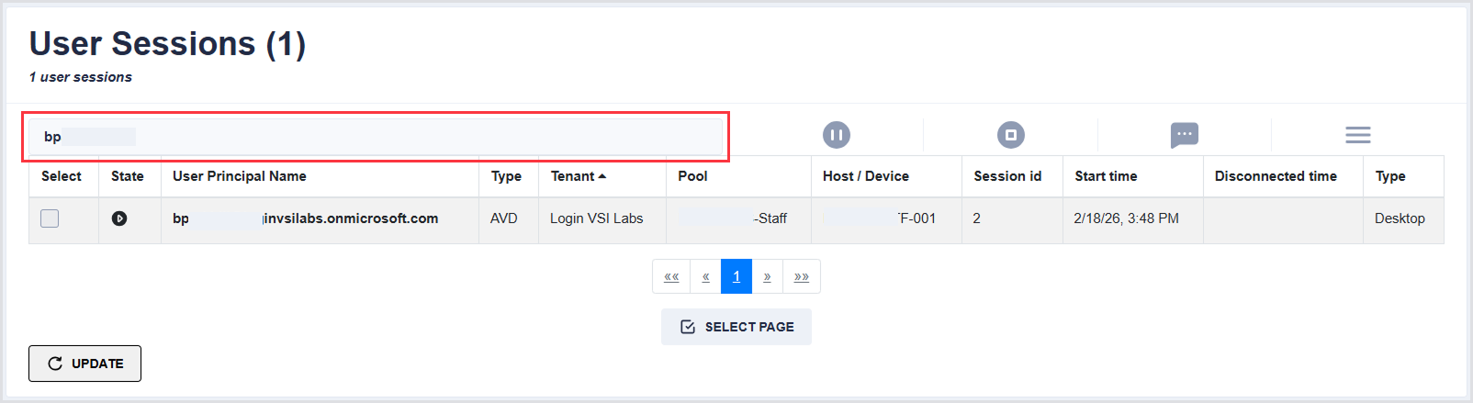
Task: Click the pause session icon
Action: [836, 135]
